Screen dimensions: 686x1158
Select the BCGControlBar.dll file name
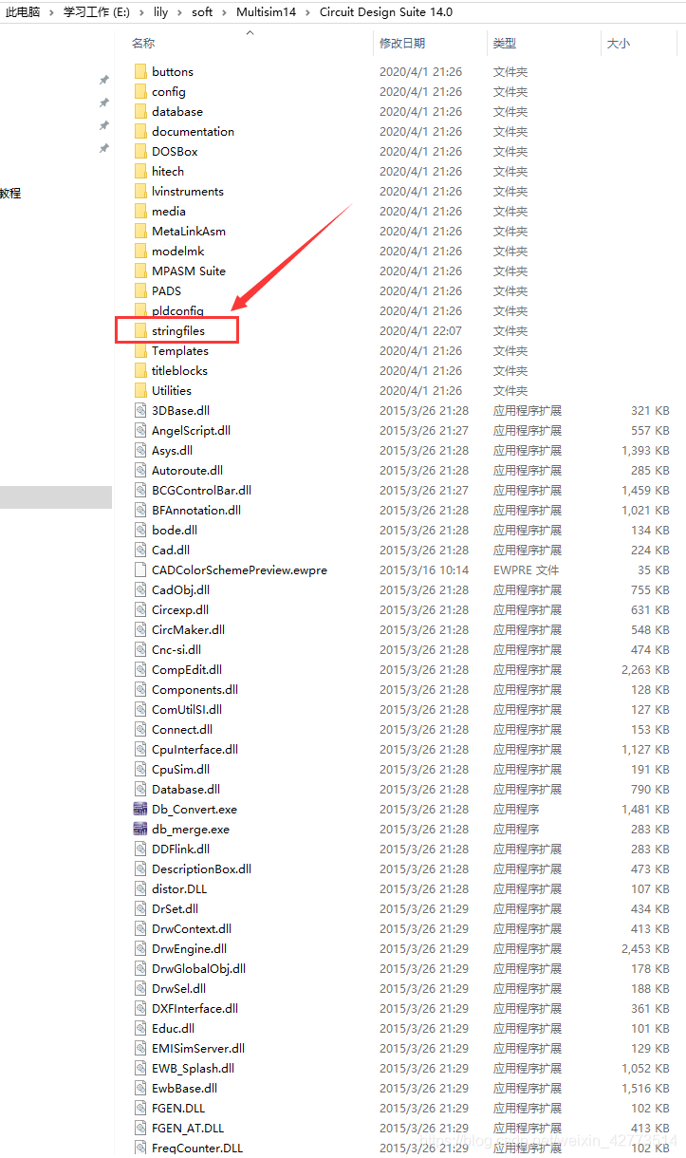[x=201, y=490]
